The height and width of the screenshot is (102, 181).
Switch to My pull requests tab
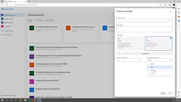(49, 20)
